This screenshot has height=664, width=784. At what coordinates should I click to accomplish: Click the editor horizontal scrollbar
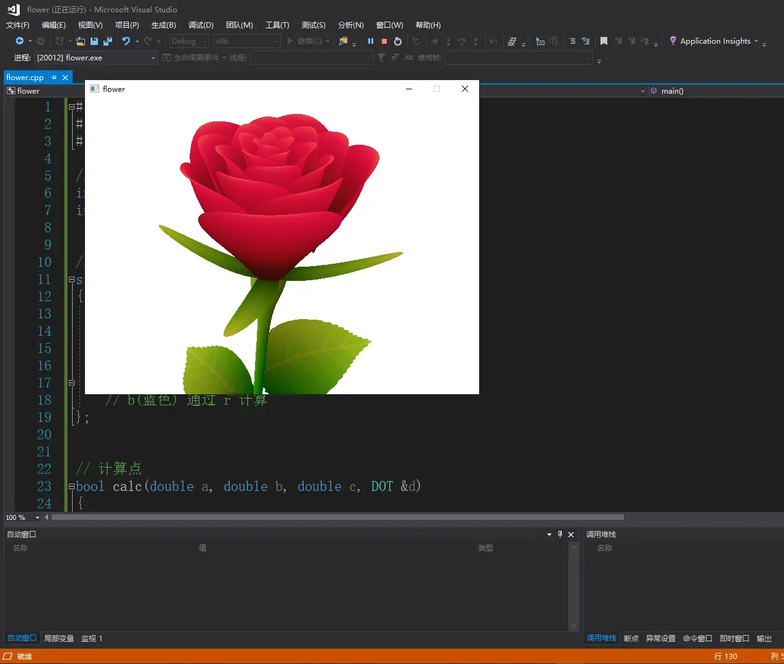pyautogui.click(x=337, y=517)
